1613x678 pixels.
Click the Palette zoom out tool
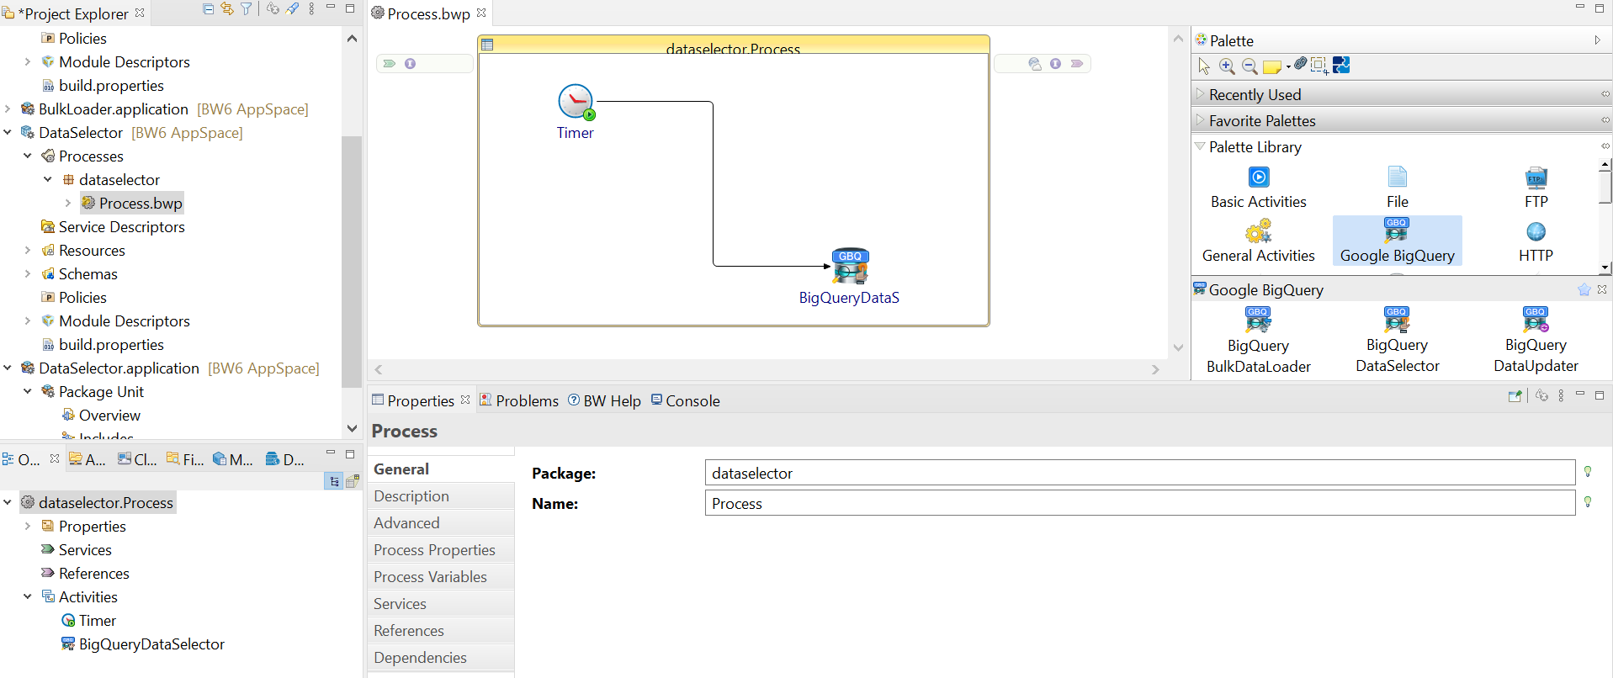[x=1250, y=66]
